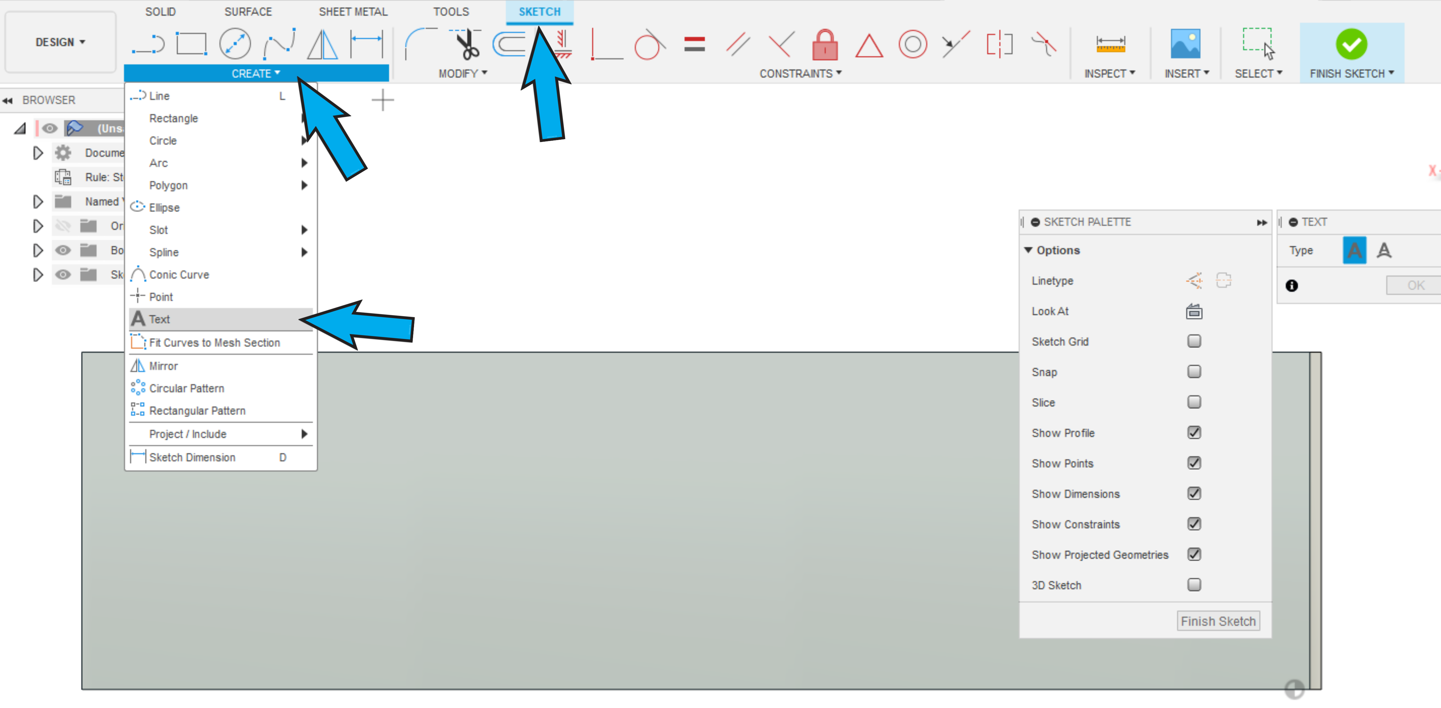This screenshot has height=708, width=1441.
Task: Enable the Sketch Grid checkbox
Action: [x=1194, y=341]
